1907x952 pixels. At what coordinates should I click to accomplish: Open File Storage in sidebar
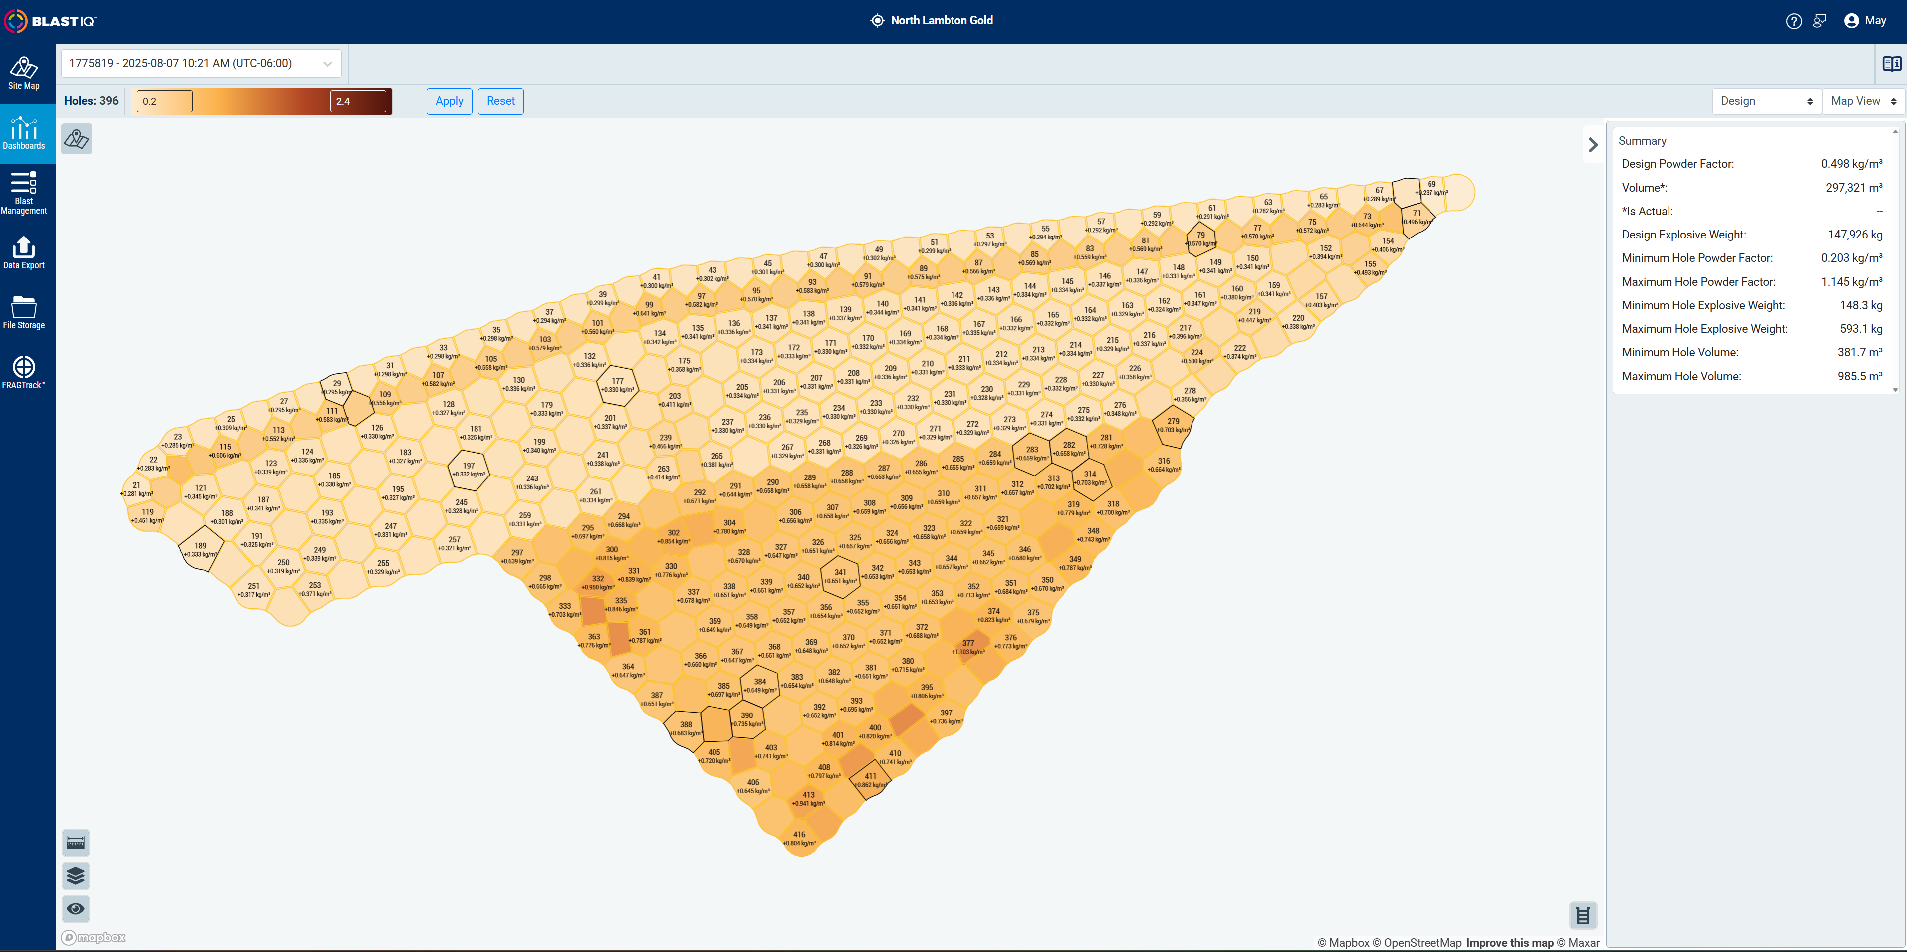point(23,312)
